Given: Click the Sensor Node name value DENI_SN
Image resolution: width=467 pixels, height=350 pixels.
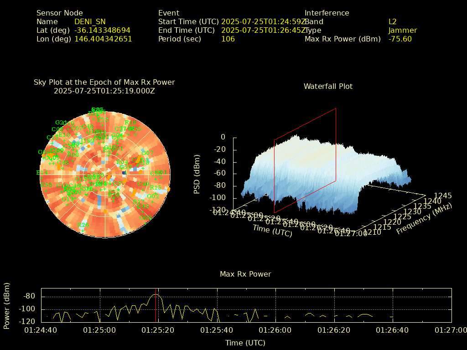Looking at the screenshot, I should point(90,21).
